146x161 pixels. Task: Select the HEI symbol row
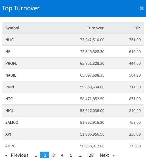click(x=73, y=51)
